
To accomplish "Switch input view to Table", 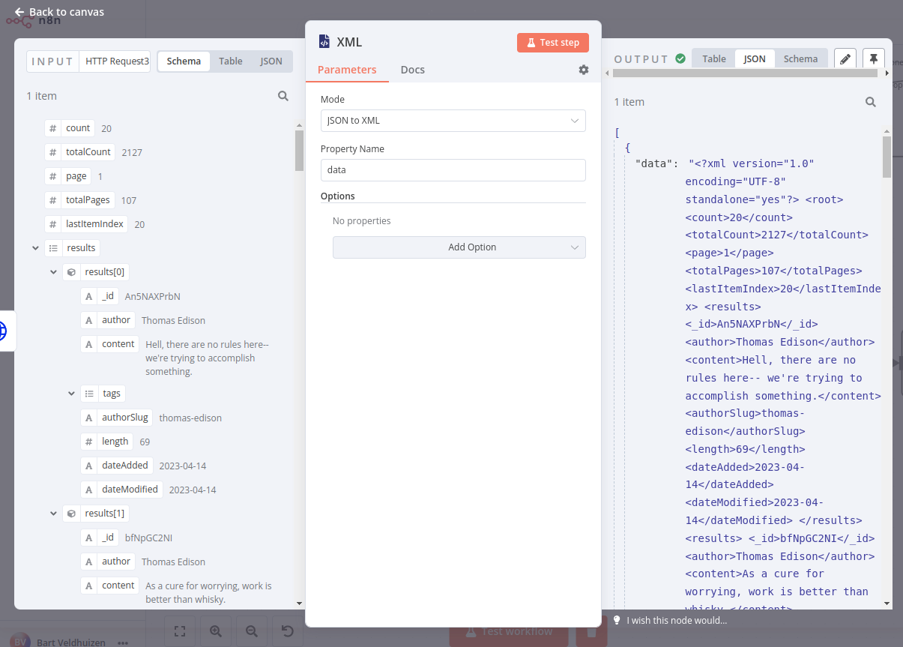I will (x=230, y=61).
